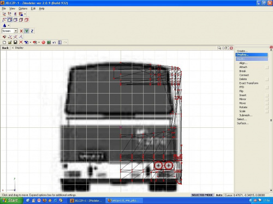
Task: Open the Options menu
Action: (23, 9)
